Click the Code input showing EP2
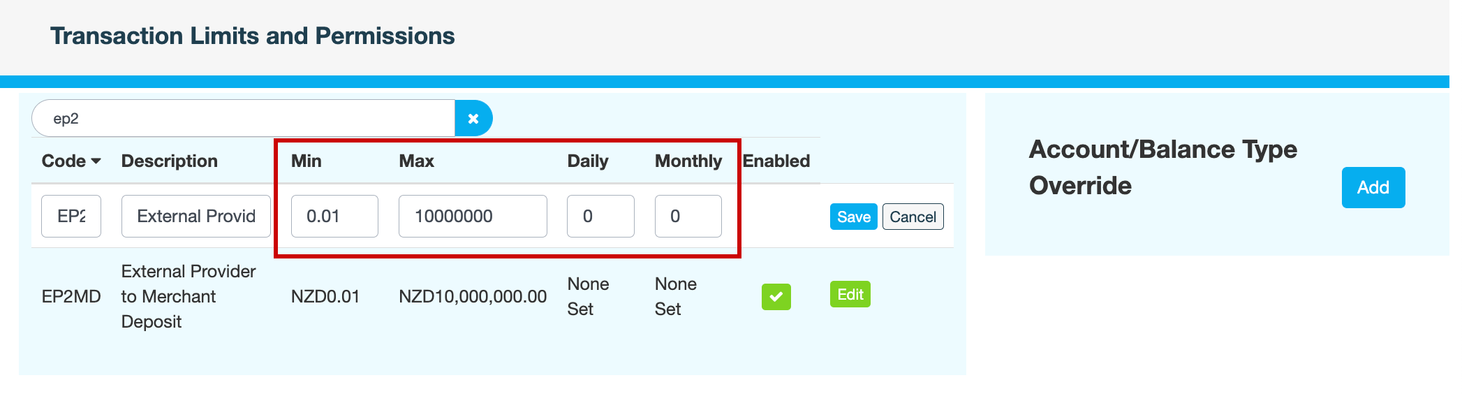 [x=71, y=217]
